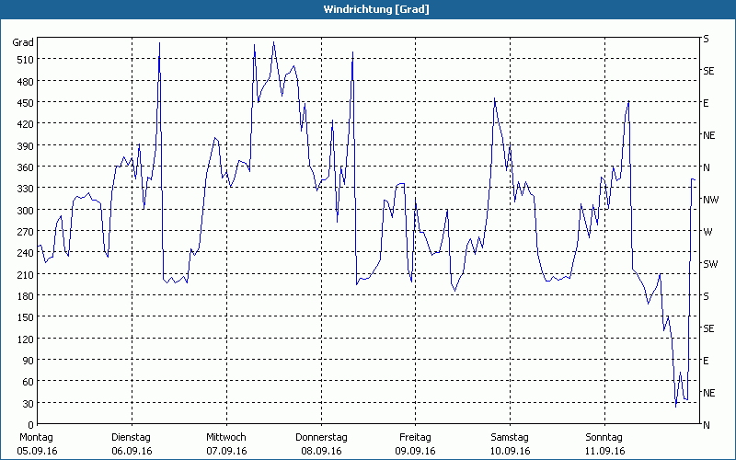Select the 420 axis value

click(26, 124)
